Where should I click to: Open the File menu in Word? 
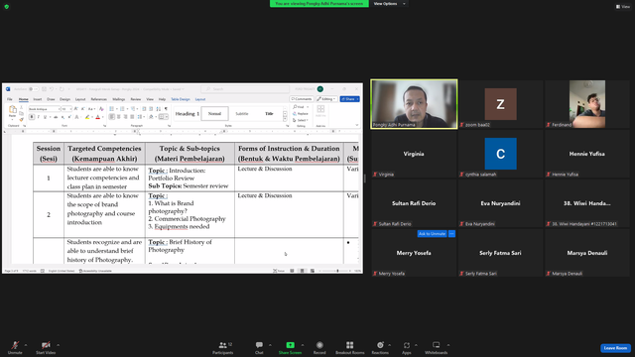click(x=10, y=99)
